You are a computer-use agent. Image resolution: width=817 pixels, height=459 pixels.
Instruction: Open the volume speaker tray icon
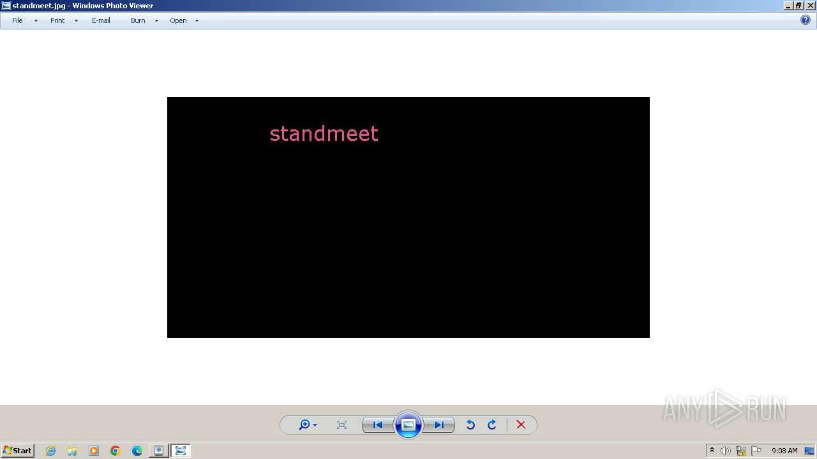click(x=726, y=451)
